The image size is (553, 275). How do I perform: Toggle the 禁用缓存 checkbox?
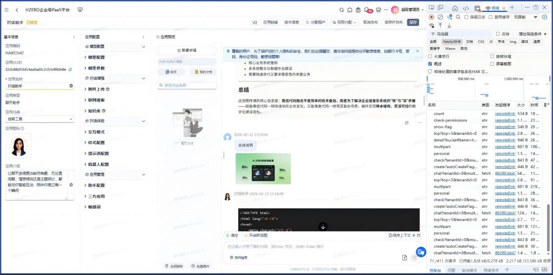[x=491, y=17]
